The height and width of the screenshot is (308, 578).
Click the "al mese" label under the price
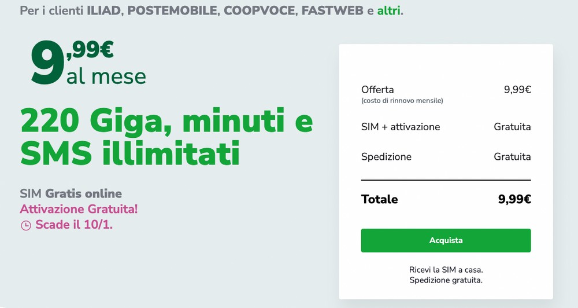click(106, 76)
